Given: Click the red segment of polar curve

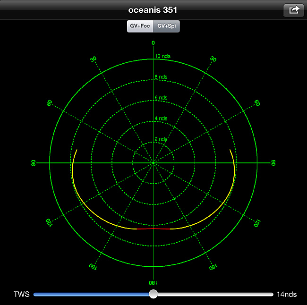Looking at the screenshot, I should 153,229.
